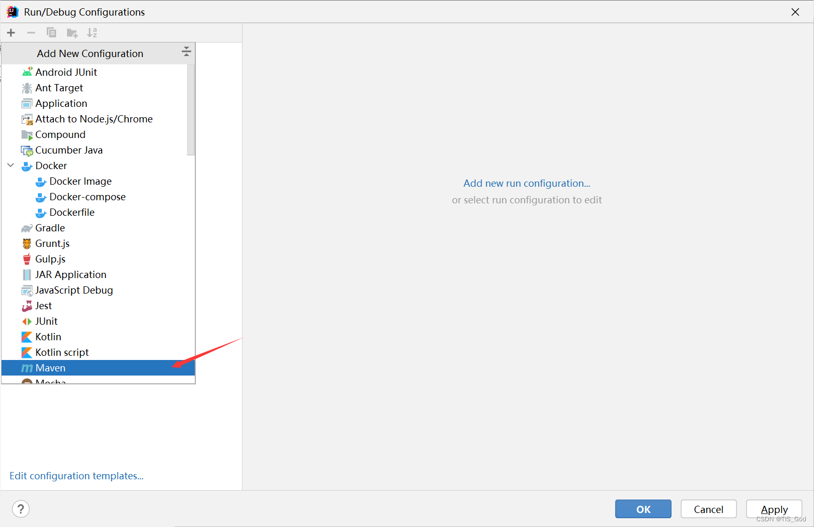Click the Application window icon
This screenshot has width=814, height=527.
coord(27,103)
